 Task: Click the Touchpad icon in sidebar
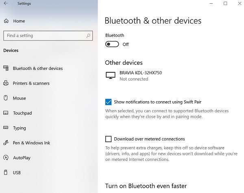pyautogui.click(x=6, y=113)
